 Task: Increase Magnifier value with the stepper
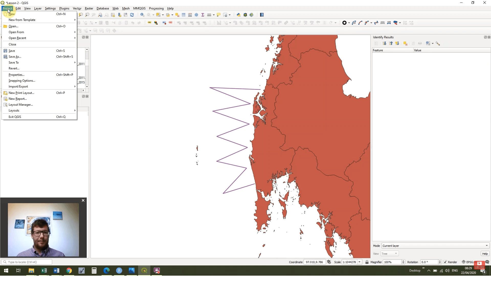click(404, 261)
